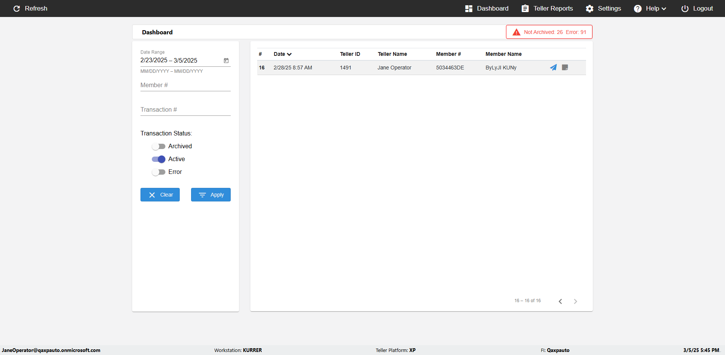Toggle the Archived status switch

point(159,146)
